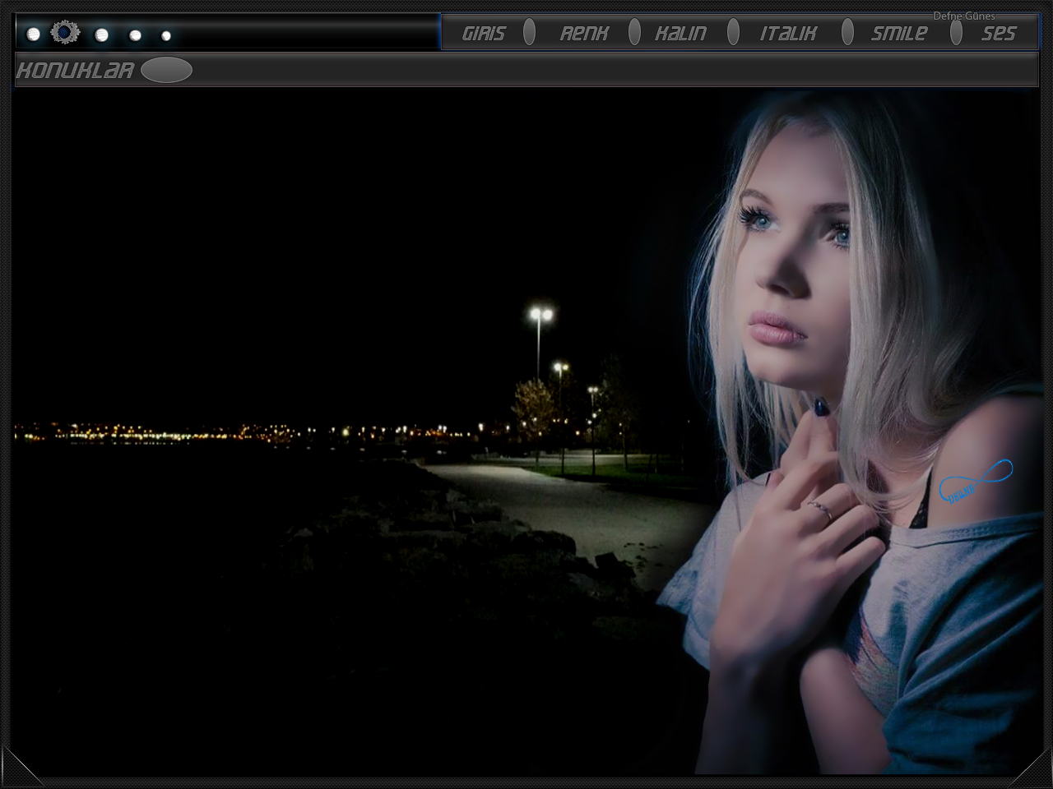The width and height of the screenshot is (1053, 789).
Task: Select the GIRIS menu item
Action: [x=484, y=33]
